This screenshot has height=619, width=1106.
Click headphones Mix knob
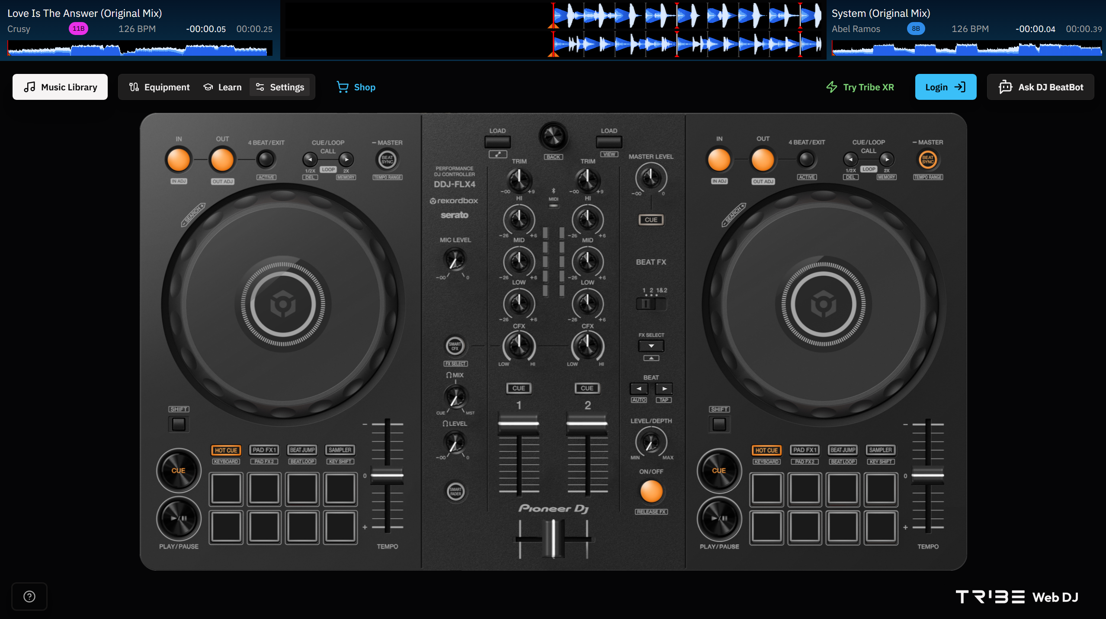coord(455,396)
